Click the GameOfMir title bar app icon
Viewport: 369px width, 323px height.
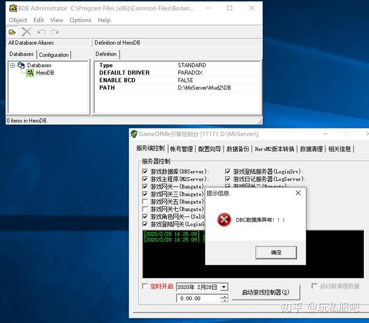[x=134, y=134]
